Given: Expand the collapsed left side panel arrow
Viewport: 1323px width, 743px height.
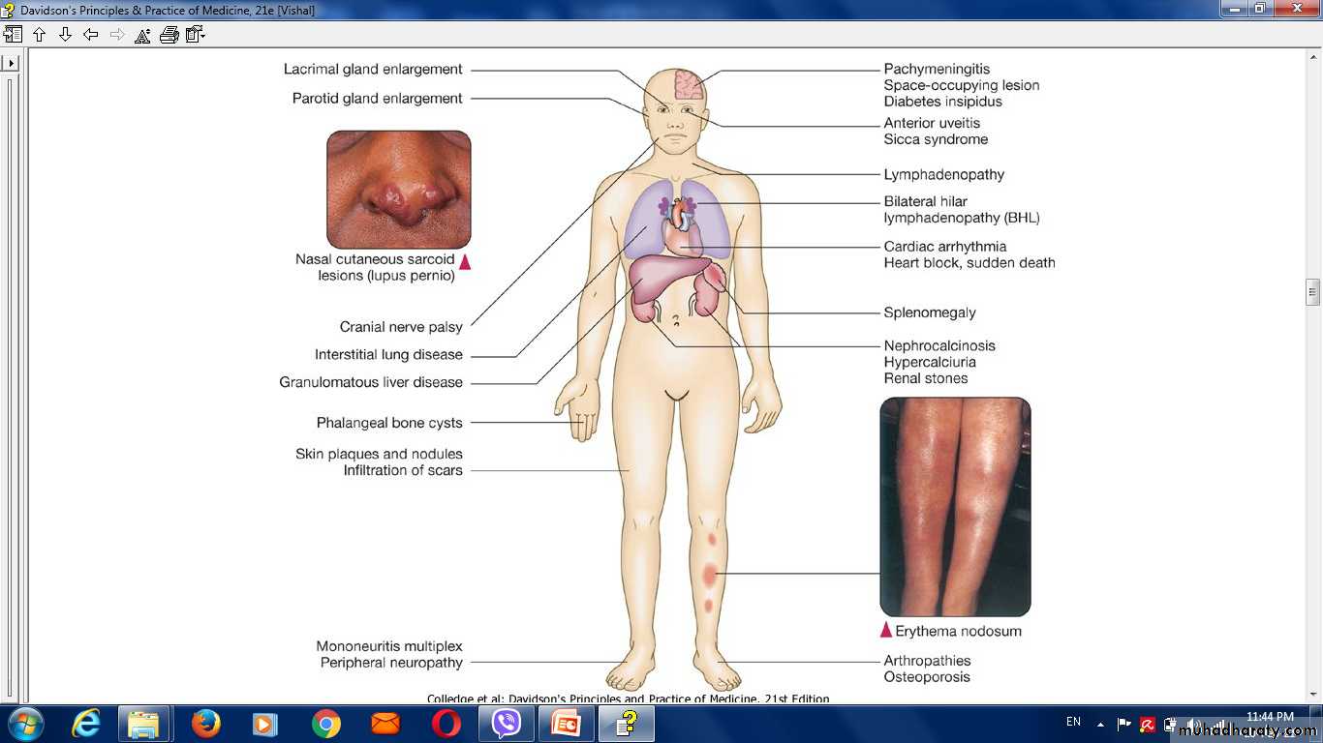Looking at the screenshot, I should [12, 63].
